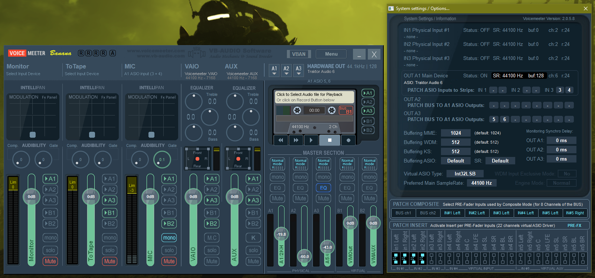Screen dimensions: 595x278
Task: Toggle cassette recorder B2 output
Action: coord(368,130)
